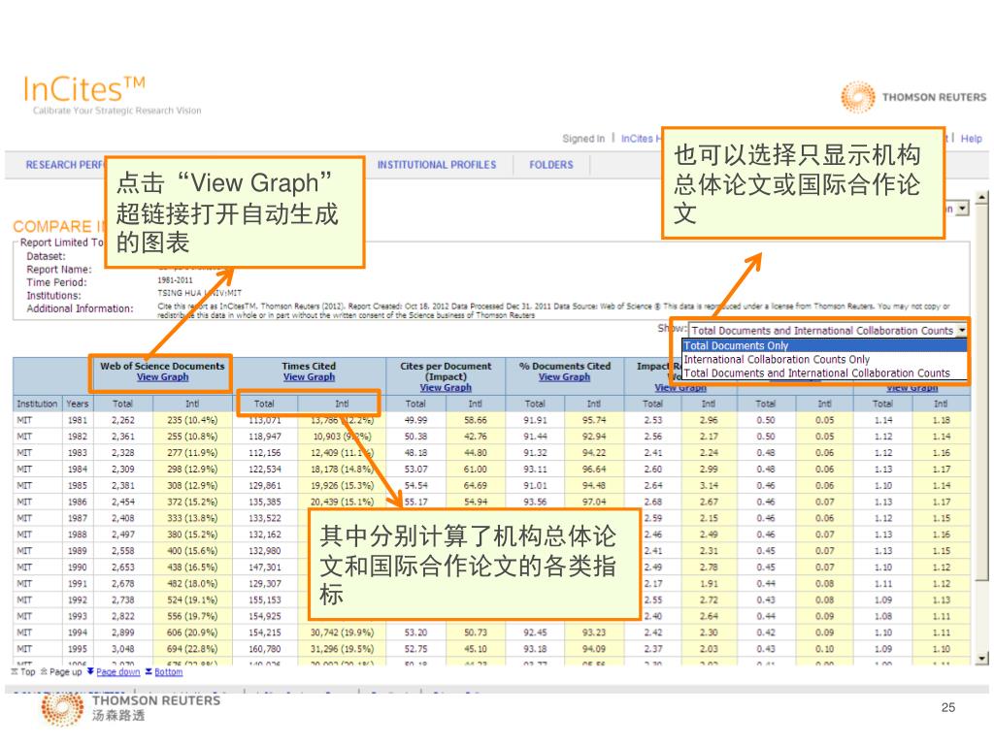
Task: Click Total header under Times Cited
Action: coord(264,404)
